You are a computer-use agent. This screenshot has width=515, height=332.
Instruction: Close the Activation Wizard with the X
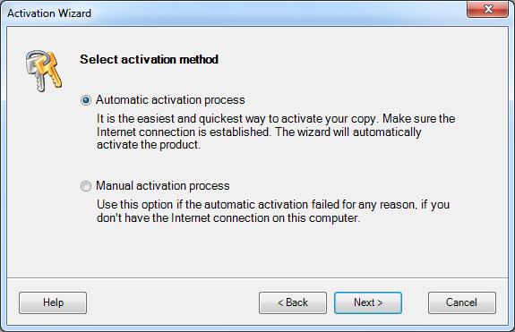[488, 9]
